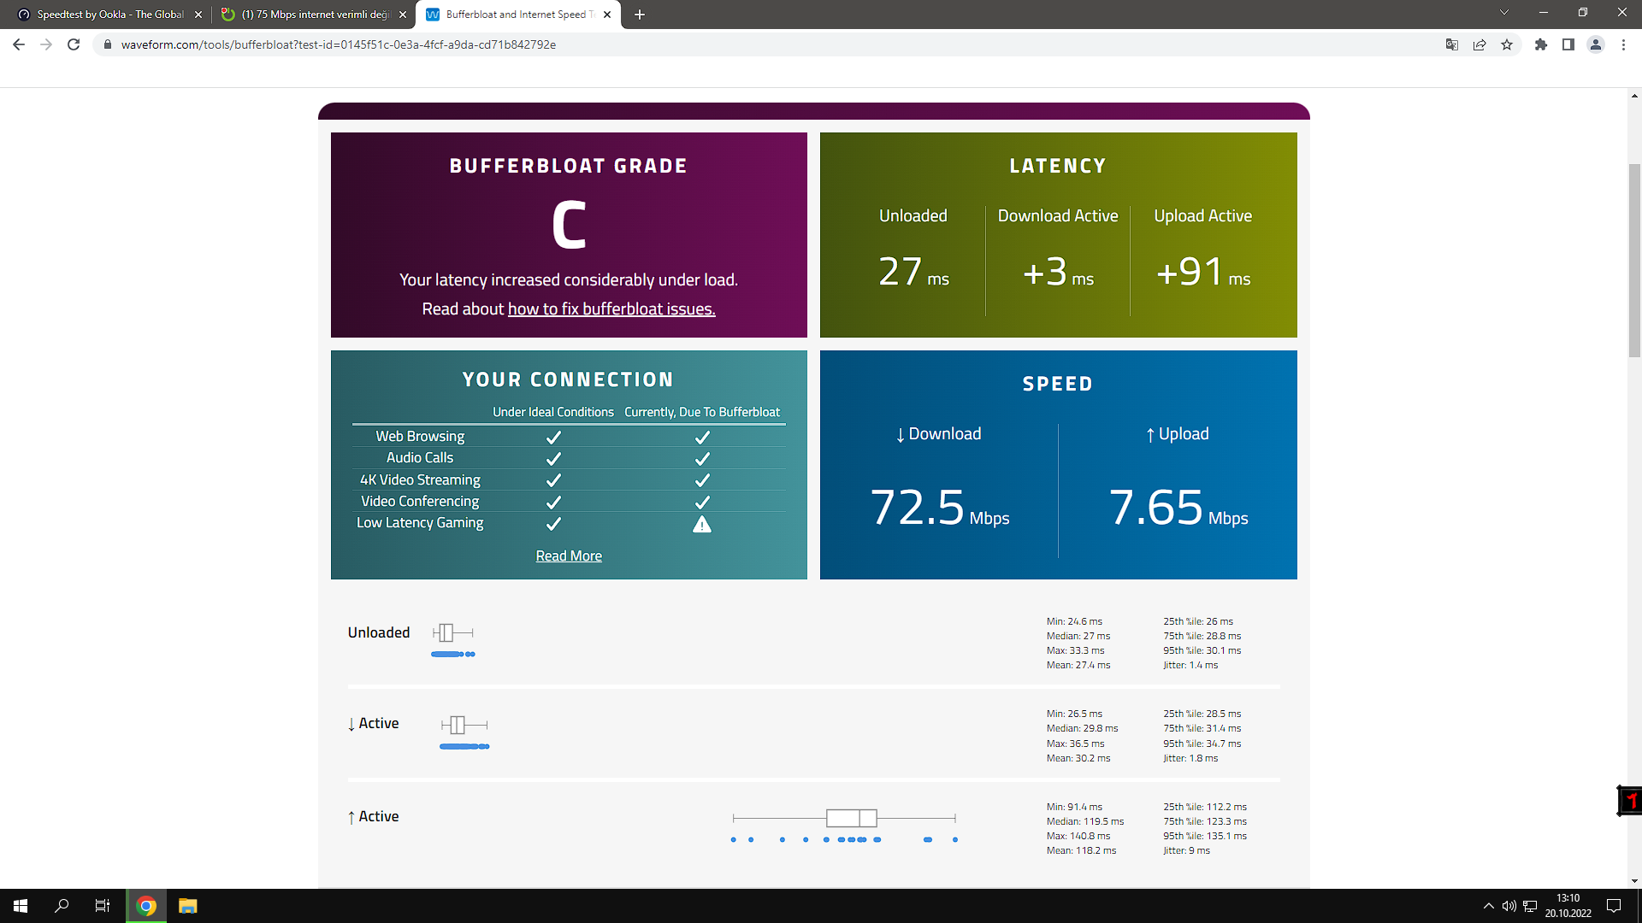Image resolution: width=1642 pixels, height=923 pixels.
Task: Expand the tab search chevron
Action: tap(1503, 13)
